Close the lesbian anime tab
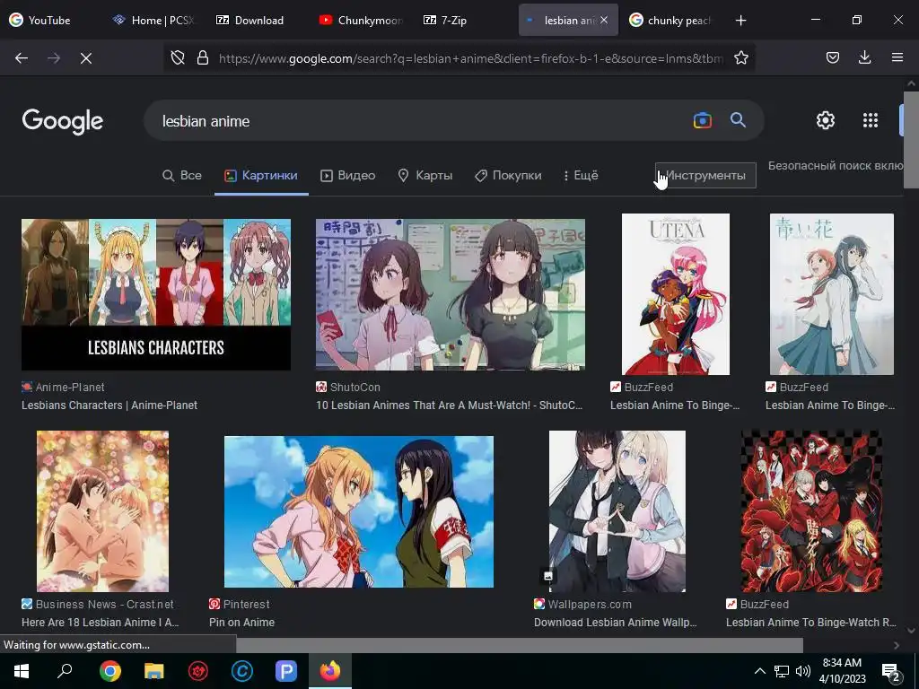The width and height of the screenshot is (919, 689). click(604, 20)
